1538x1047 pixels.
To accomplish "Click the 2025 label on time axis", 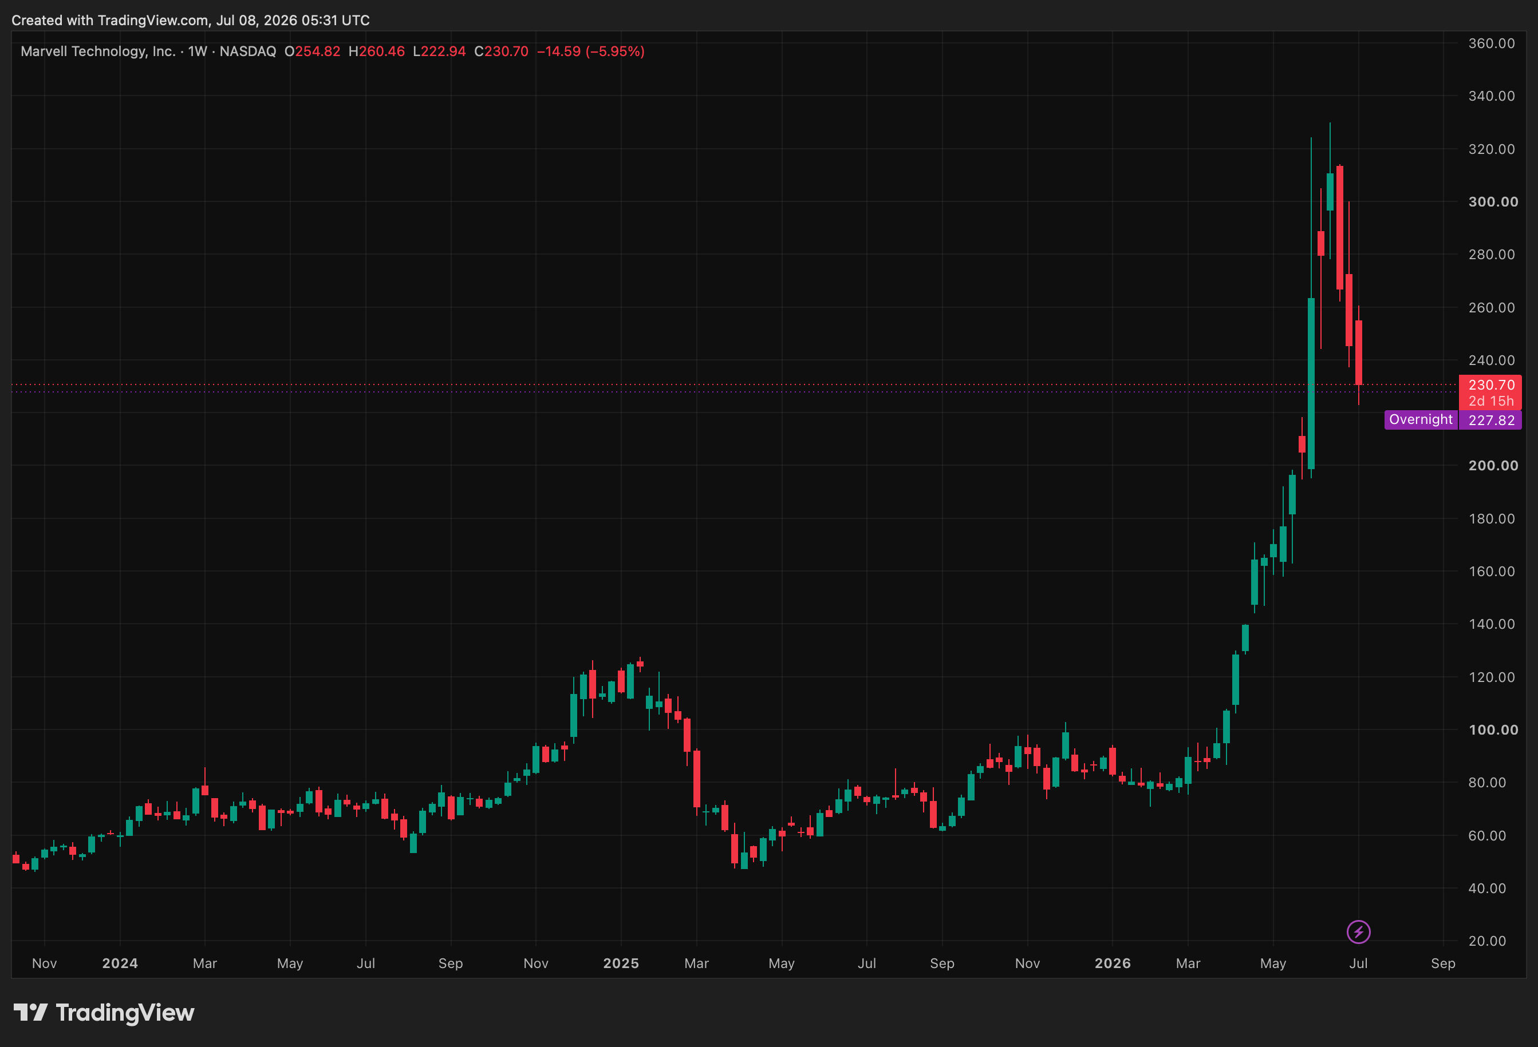I will coord(621,963).
